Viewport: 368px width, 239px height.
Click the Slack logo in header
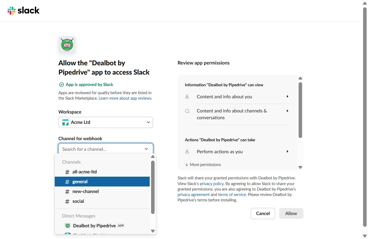[x=23, y=11]
